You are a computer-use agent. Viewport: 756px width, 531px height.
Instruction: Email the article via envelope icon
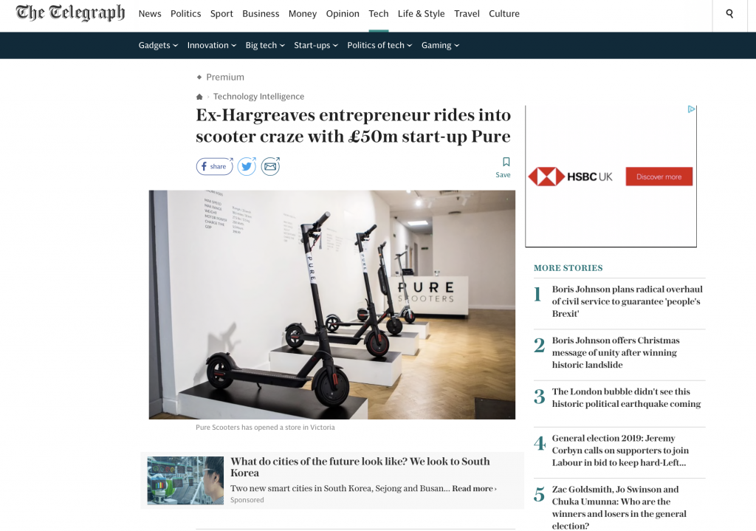pyautogui.click(x=270, y=166)
